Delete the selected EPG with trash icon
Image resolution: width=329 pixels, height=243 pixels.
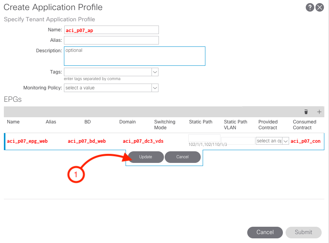(306, 112)
